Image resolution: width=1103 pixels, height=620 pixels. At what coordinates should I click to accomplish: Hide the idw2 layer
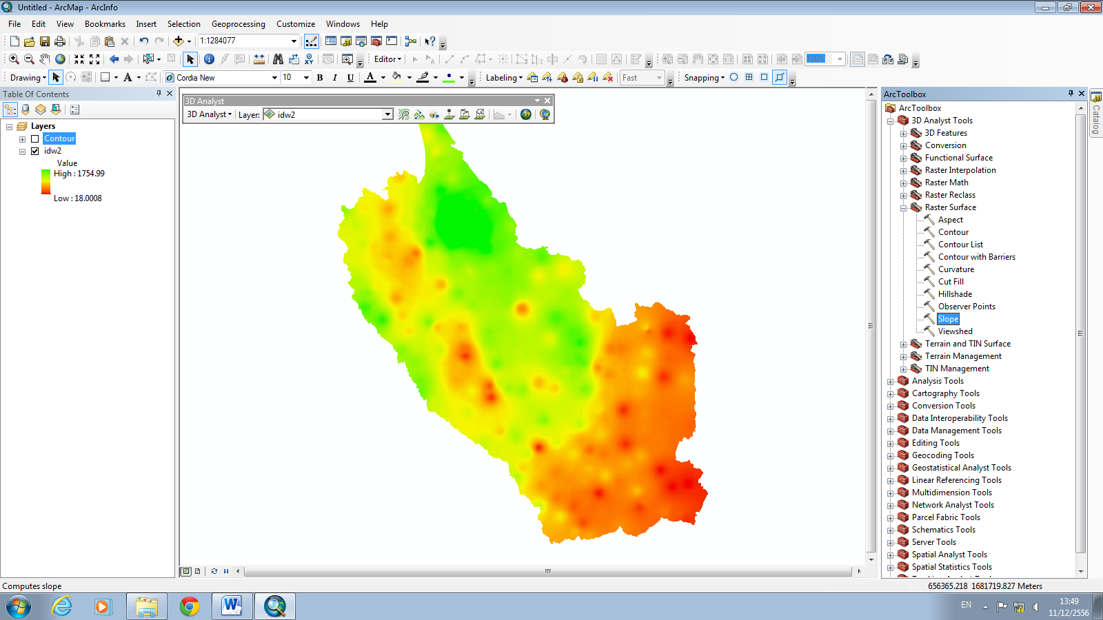click(35, 151)
